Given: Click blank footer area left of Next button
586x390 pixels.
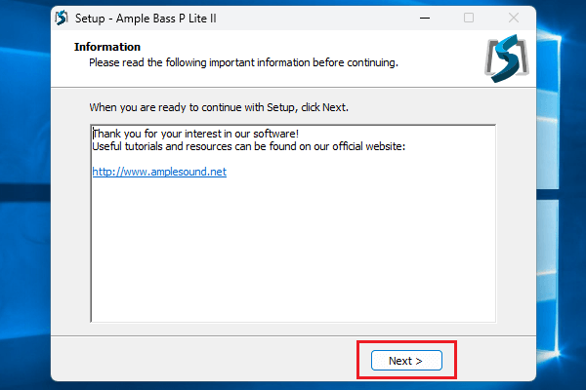Looking at the screenshot, I should pos(195,360).
